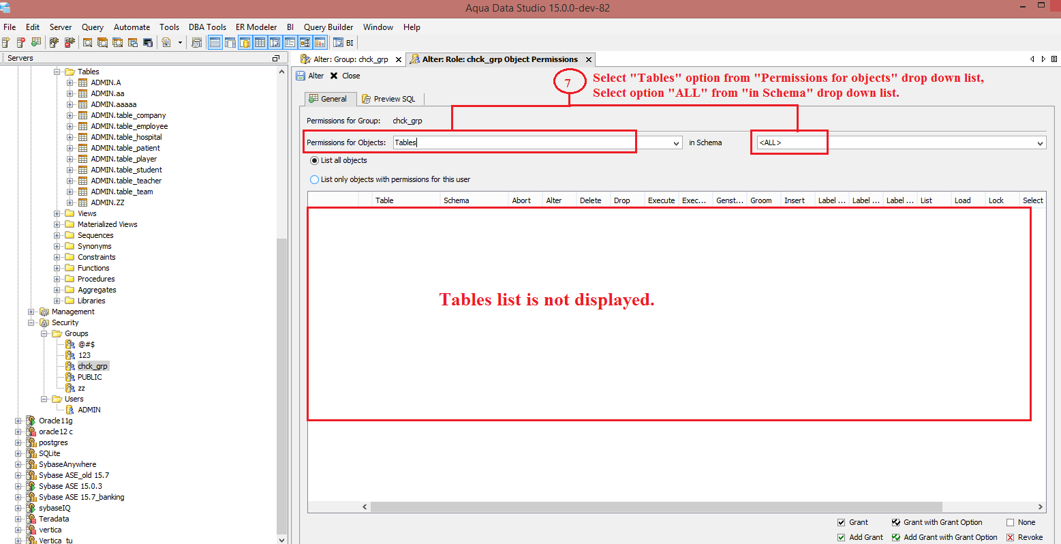Open the DBA Tools menu

point(207,27)
